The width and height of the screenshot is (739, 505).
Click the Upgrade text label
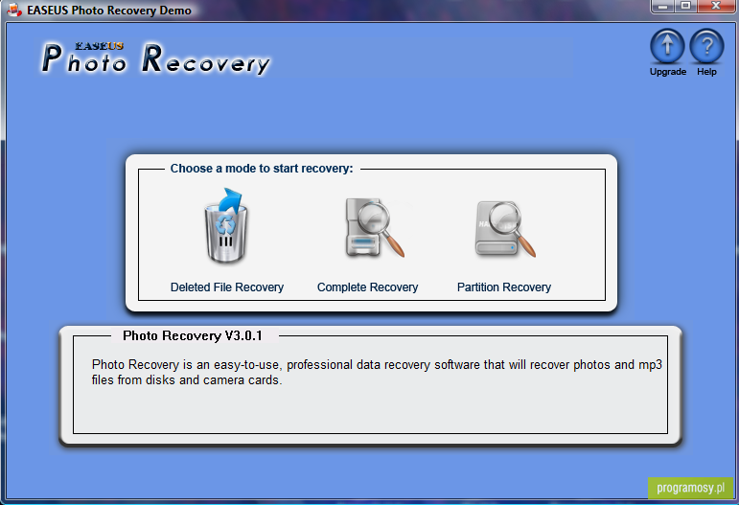click(668, 72)
